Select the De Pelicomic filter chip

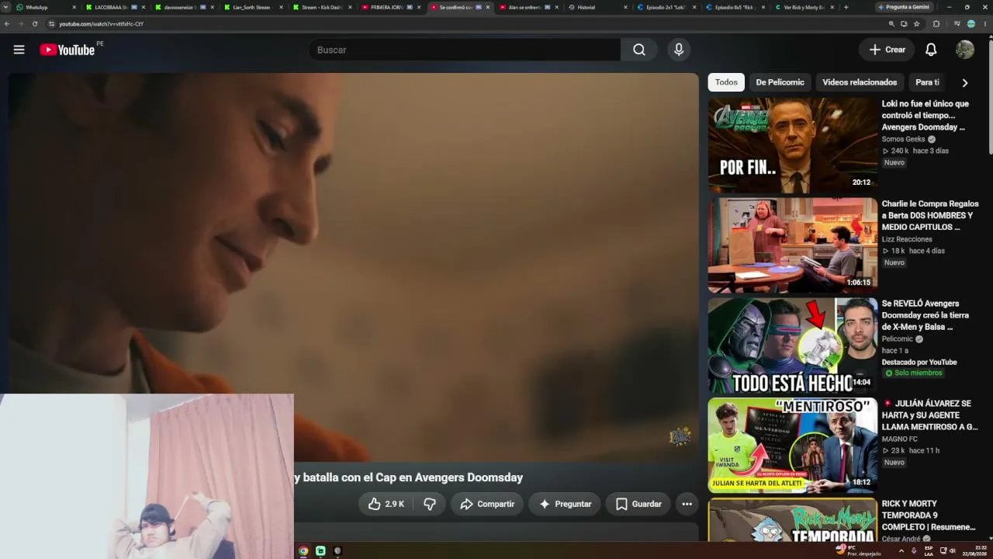(780, 82)
